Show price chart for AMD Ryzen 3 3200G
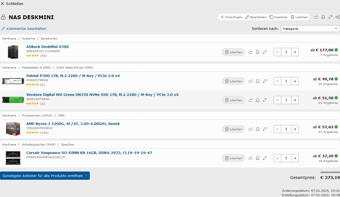Image resolution: width=340 pixels, height=197 pixels. (x=250, y=129)
